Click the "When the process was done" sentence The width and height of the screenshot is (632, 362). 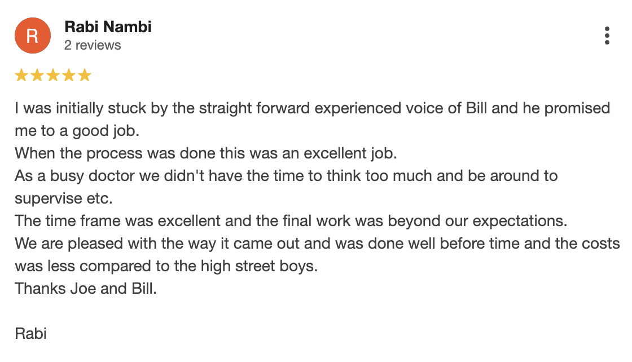[x=206, y=153]
